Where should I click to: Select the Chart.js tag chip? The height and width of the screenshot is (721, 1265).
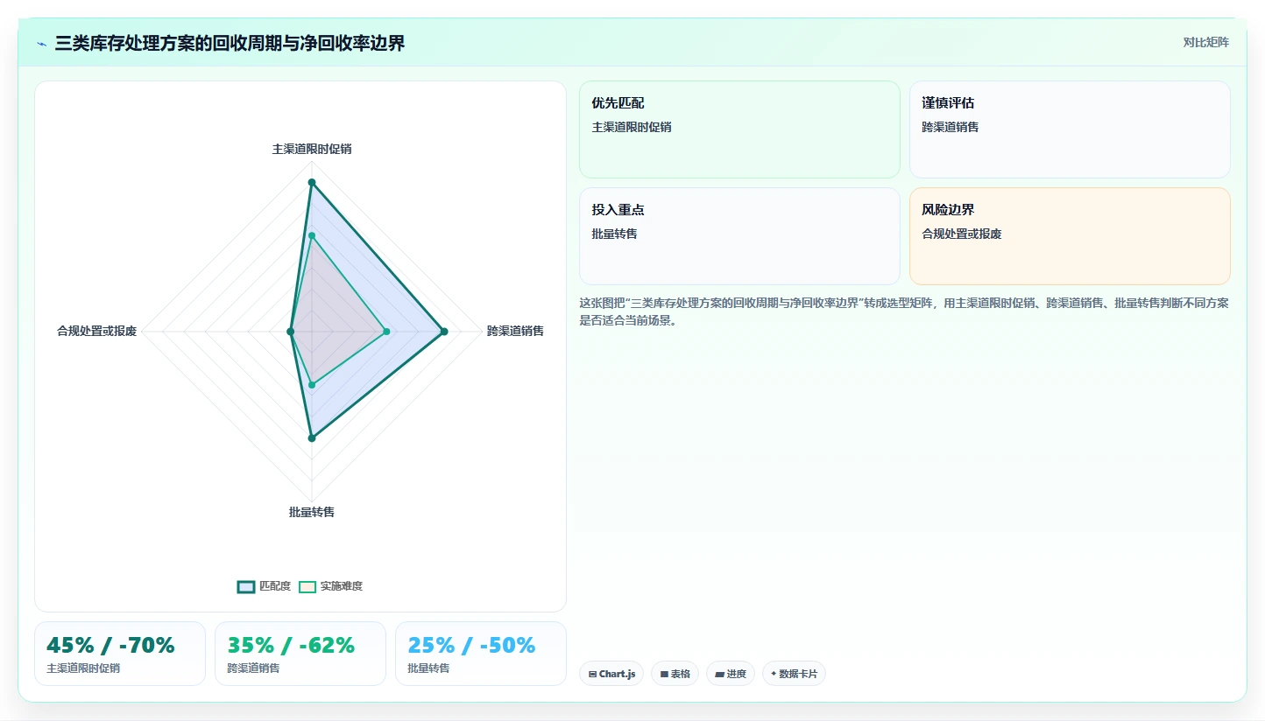pos(611,674)
